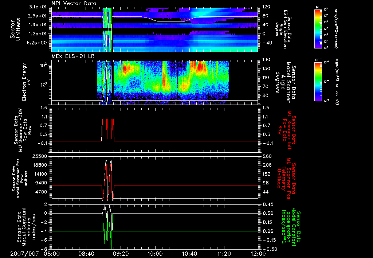Click the 150 scanner angle tick
Viewport: 373px width, 258px height.
[266, 69]
